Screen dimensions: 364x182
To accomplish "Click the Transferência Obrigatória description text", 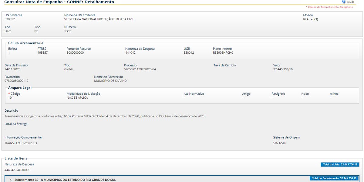I will pos(105,116).
